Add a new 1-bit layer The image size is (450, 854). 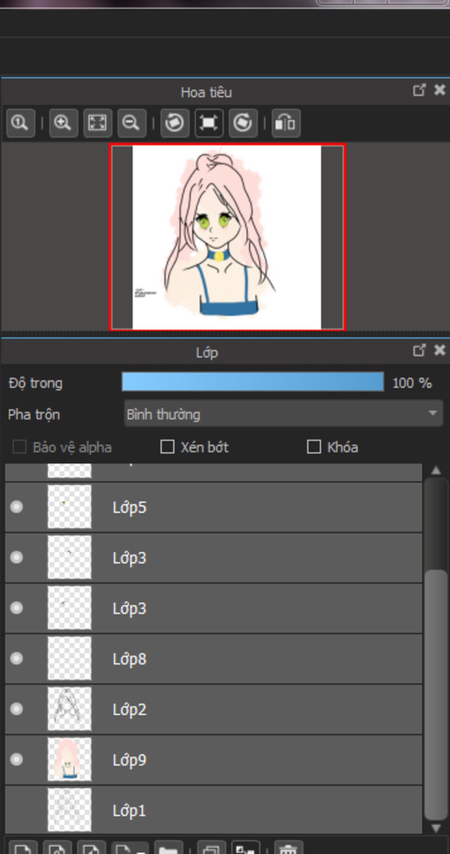coord(91,848)
